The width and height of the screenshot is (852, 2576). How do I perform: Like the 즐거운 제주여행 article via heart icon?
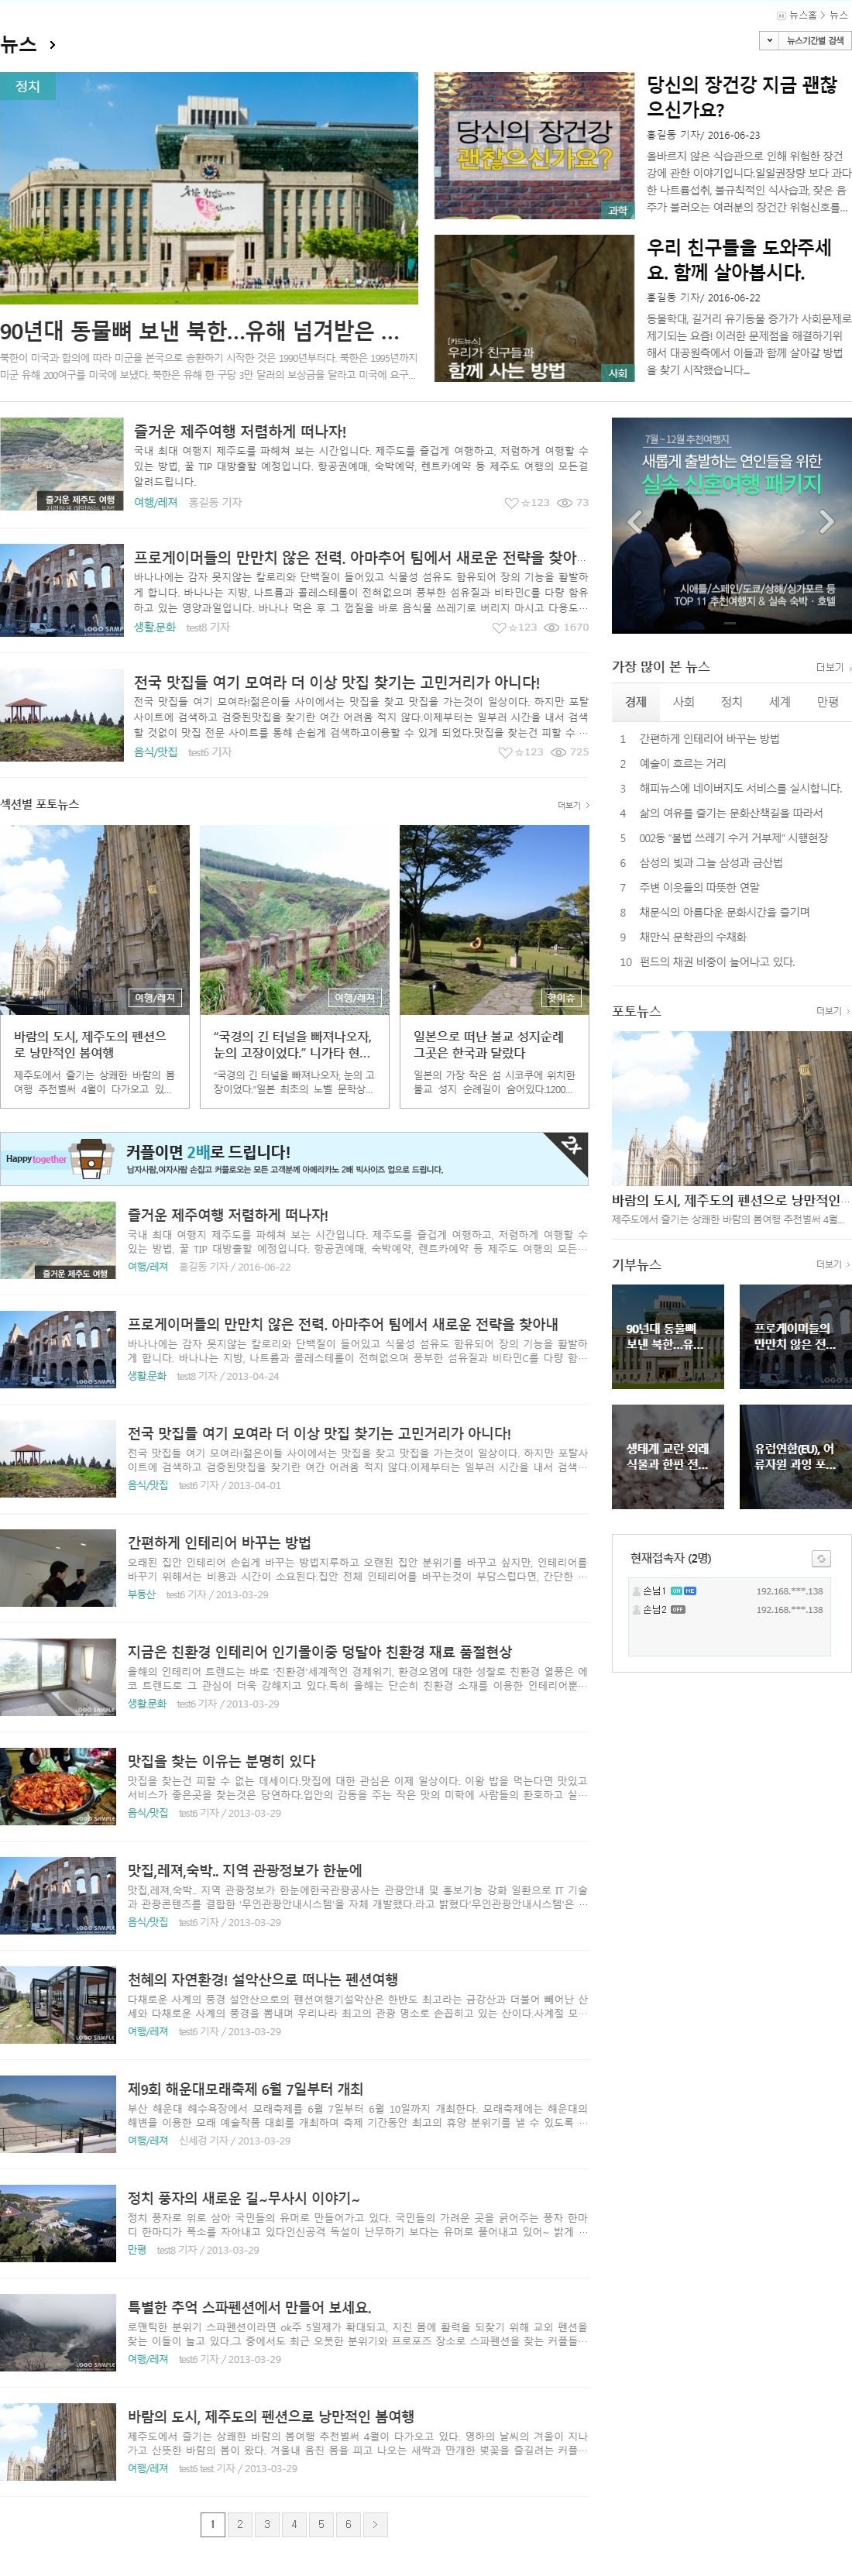click(511, 503)
